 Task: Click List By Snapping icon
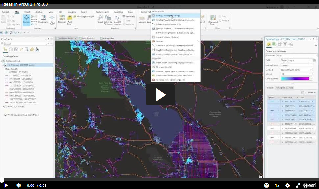[x=27, y=50]
